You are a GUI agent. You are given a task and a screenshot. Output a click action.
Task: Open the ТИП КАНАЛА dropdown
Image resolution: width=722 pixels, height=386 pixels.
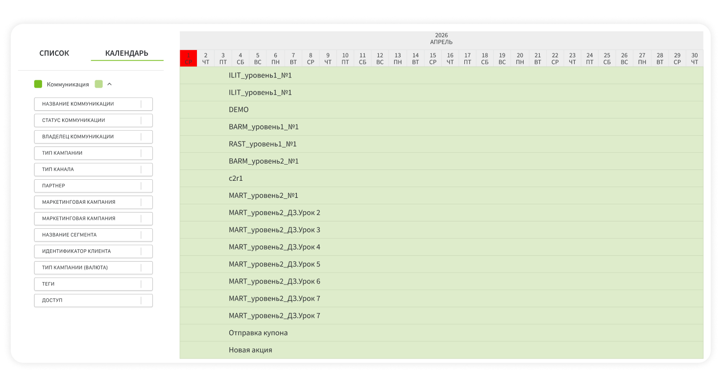[93, 169]
